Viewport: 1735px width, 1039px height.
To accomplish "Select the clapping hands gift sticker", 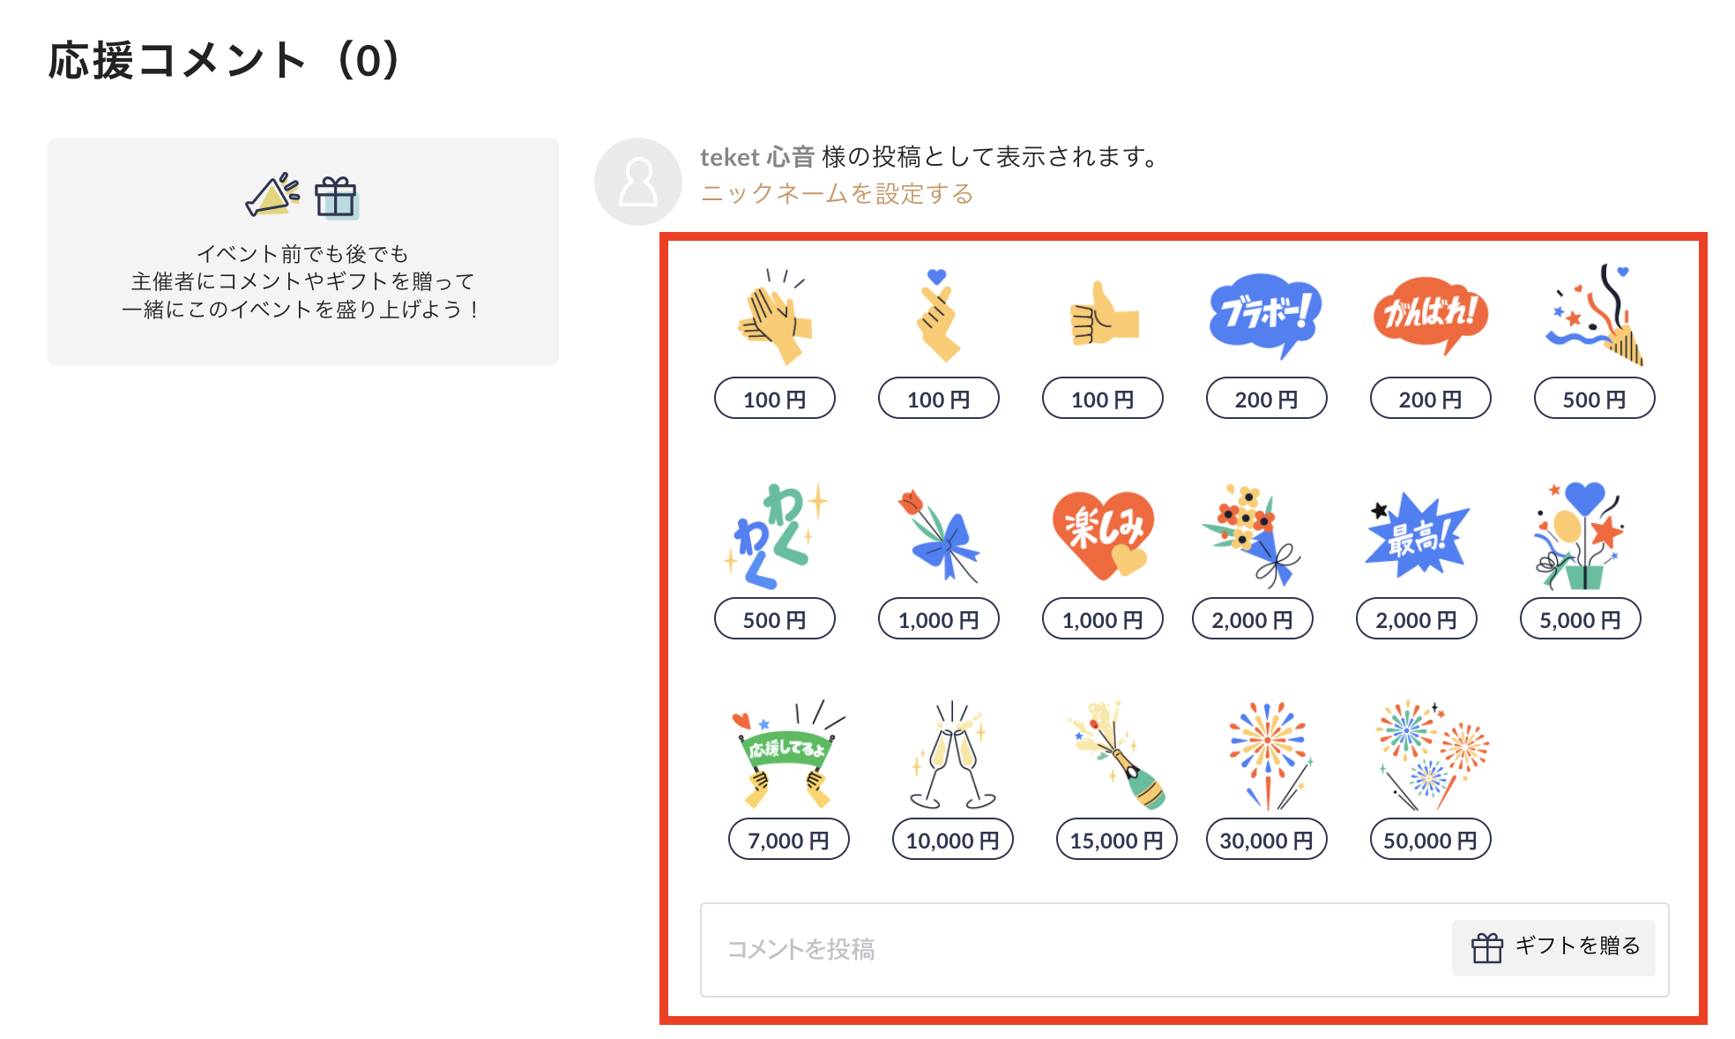I will [774, 317].
